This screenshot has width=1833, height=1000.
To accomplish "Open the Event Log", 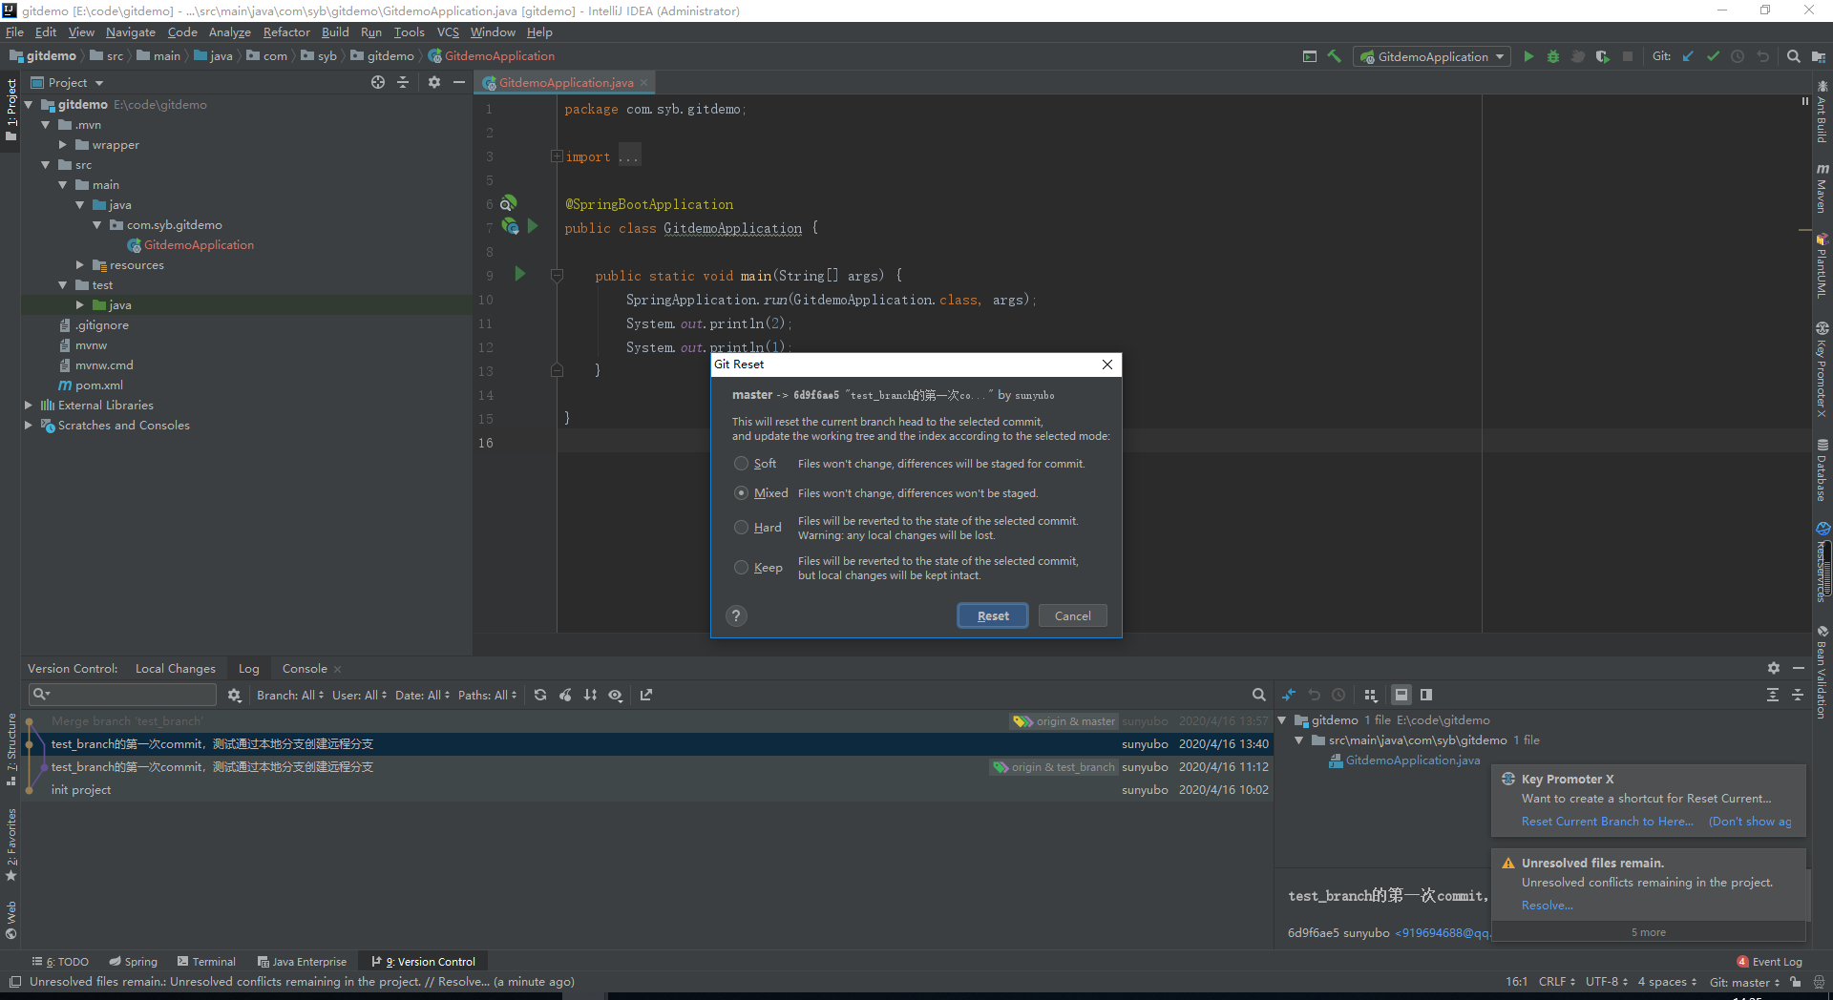I will click(x=1769, y=962).
